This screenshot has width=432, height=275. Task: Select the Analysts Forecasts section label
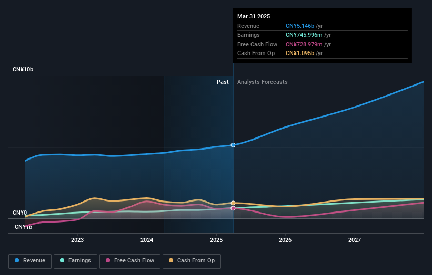(263, 82)
